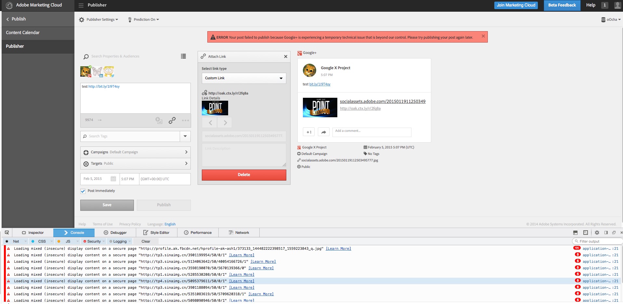623x304 pixels.
Task: Open the user profile avatar icon
Action: 617,5
